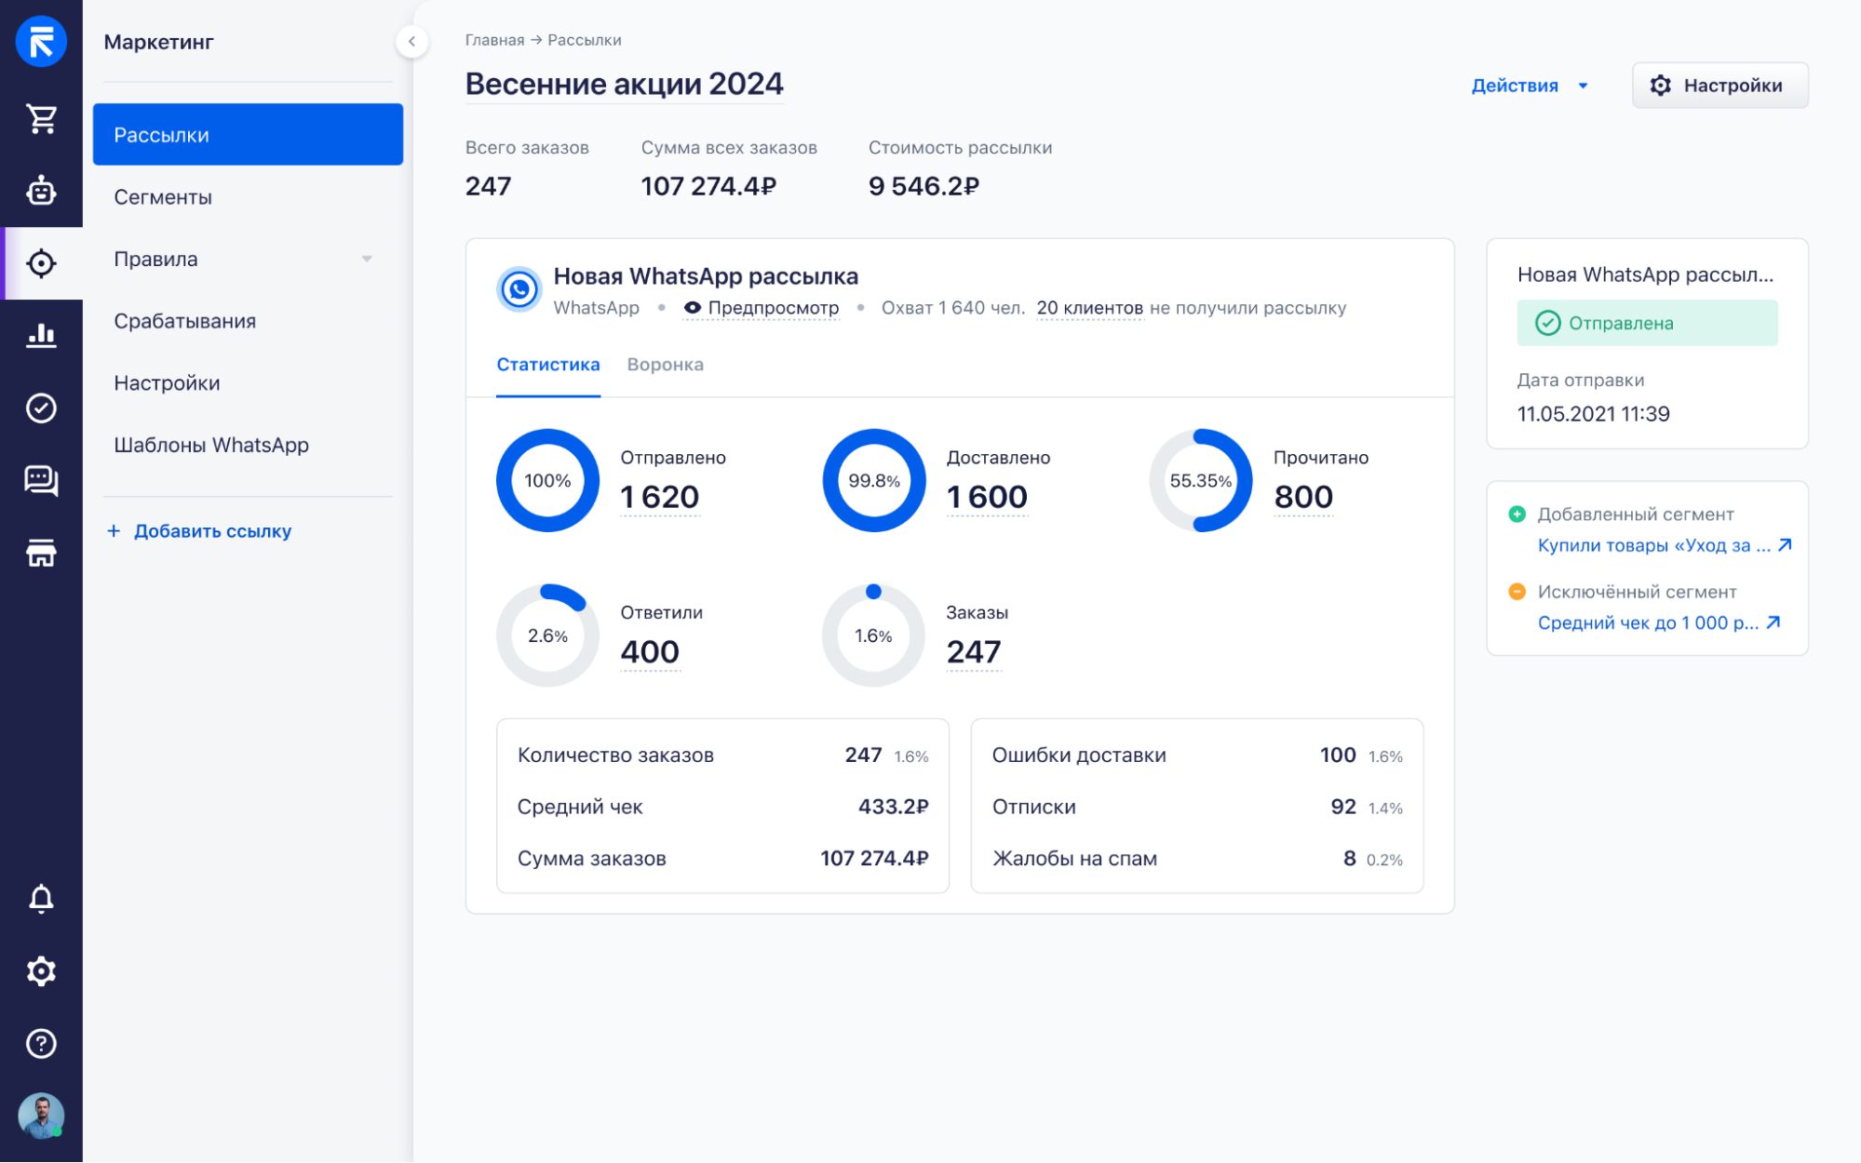Image resolution: width=1861 pixels, height=1163 pixels.
Task: Click the Добавить ссылку link
Action: click(200, 531)
